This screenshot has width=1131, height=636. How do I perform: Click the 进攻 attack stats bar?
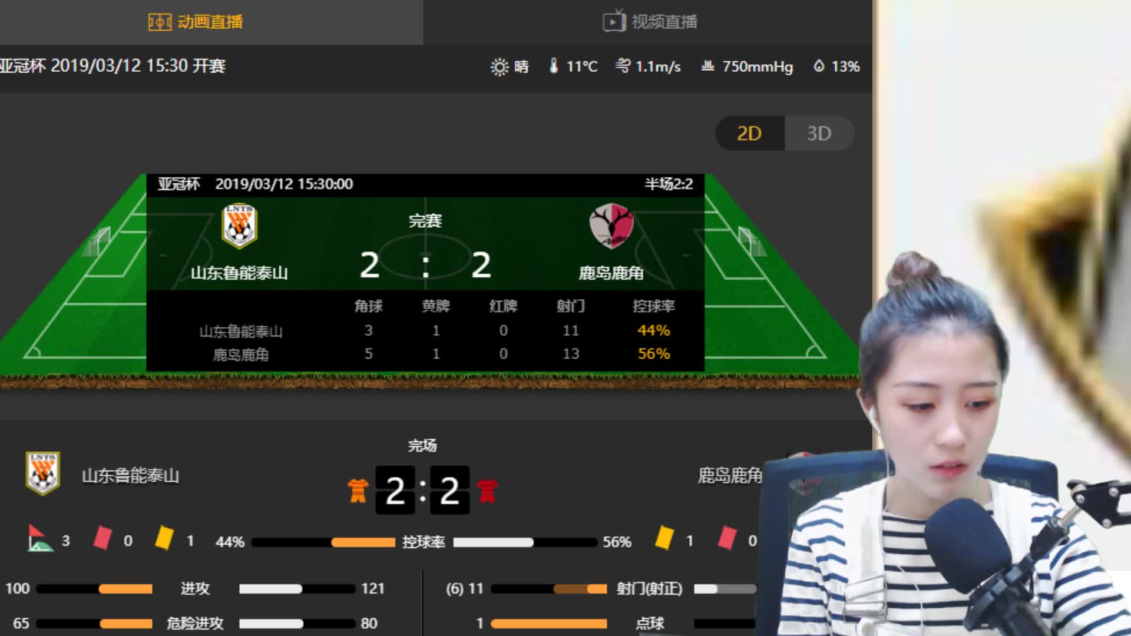coord(195,588)
